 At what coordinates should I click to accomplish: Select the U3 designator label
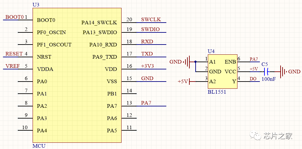36,5
